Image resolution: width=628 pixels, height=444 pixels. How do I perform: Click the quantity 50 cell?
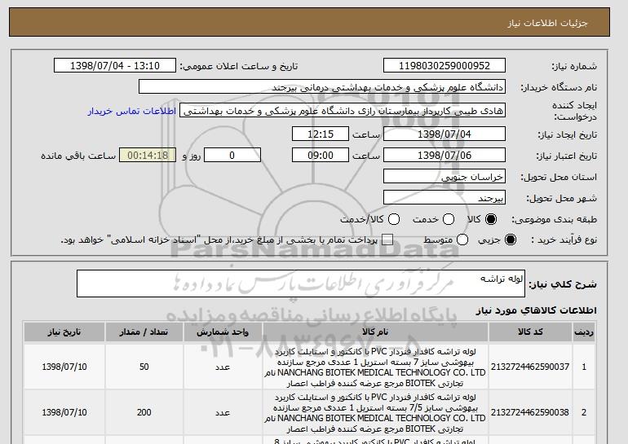pos(144,367)
